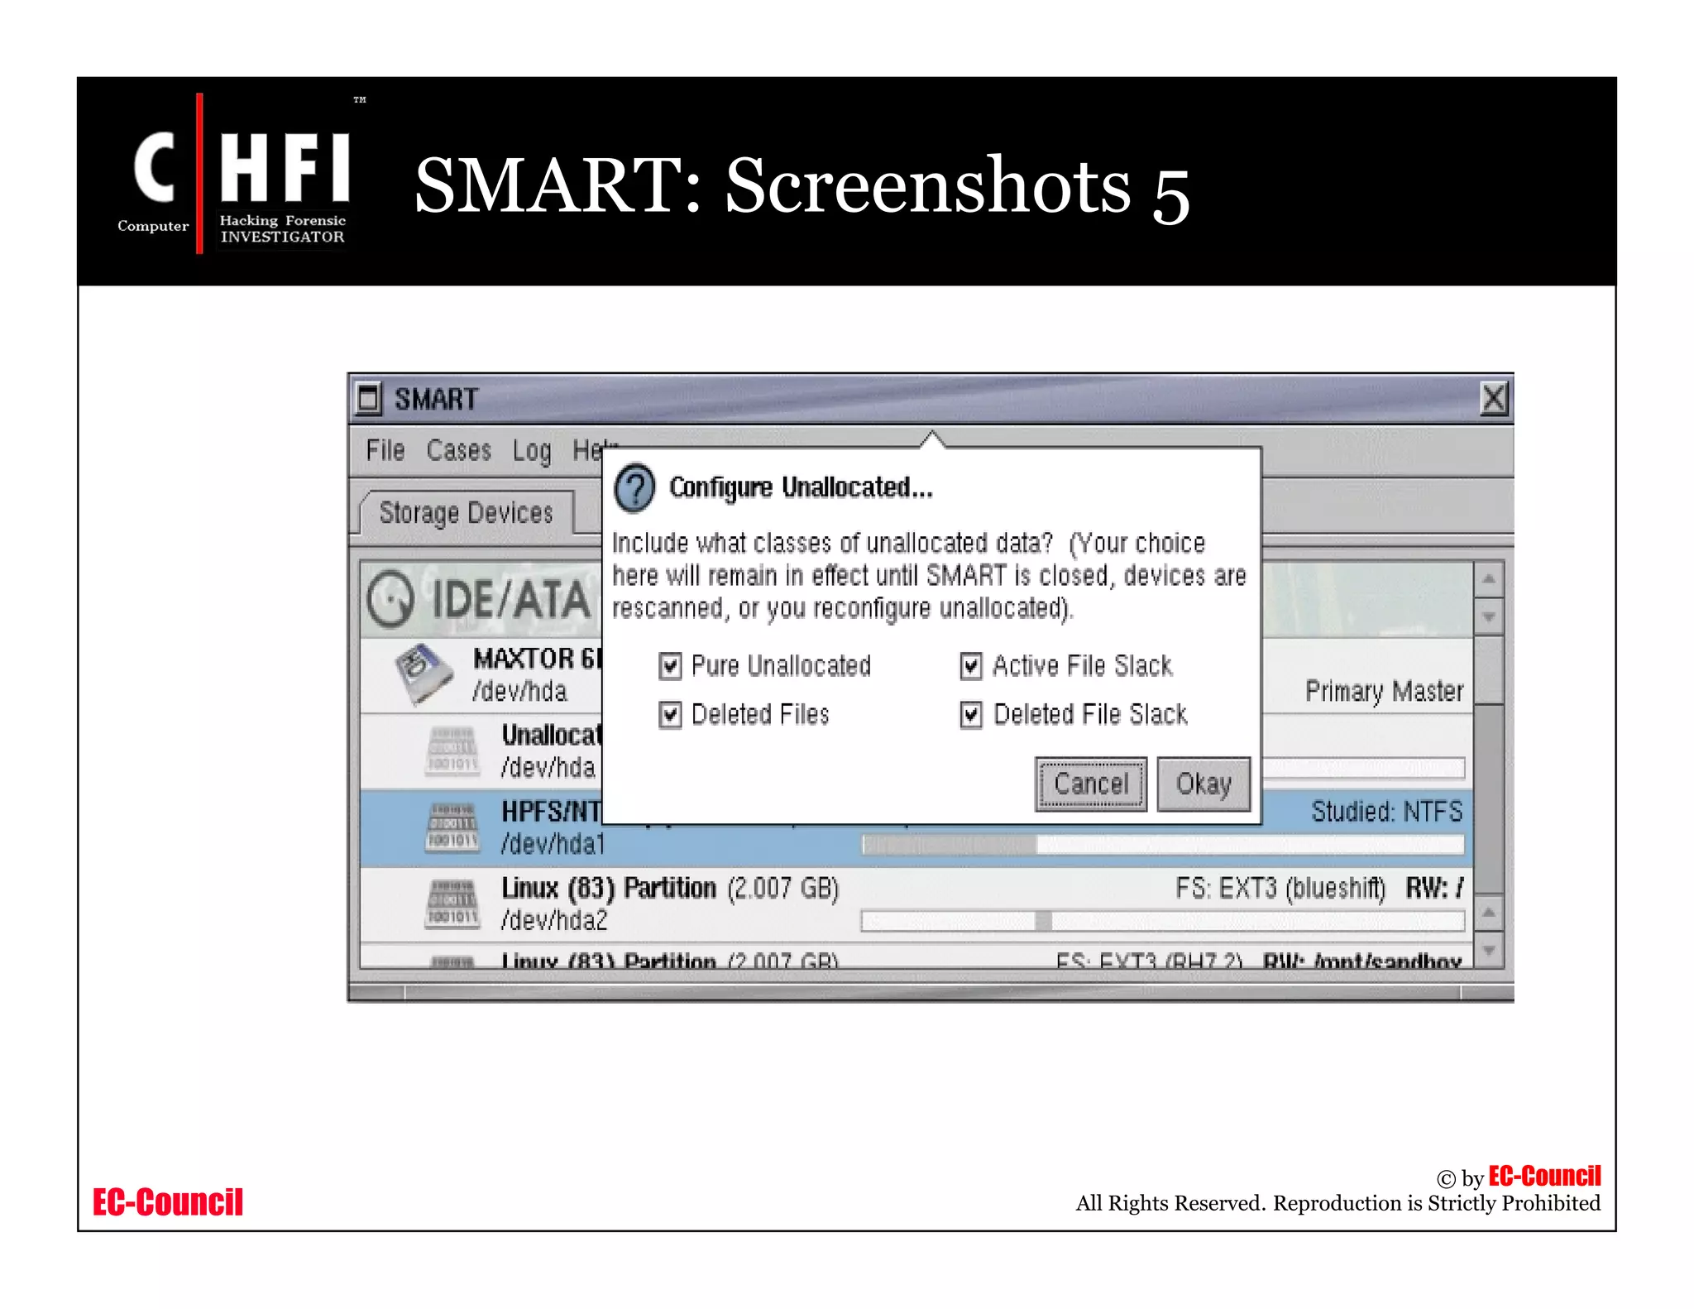The height and width of the screenshot is (1309, 1694).
Task: Toggle the Deleted File Slack checkbox
Action: [971, 714]
